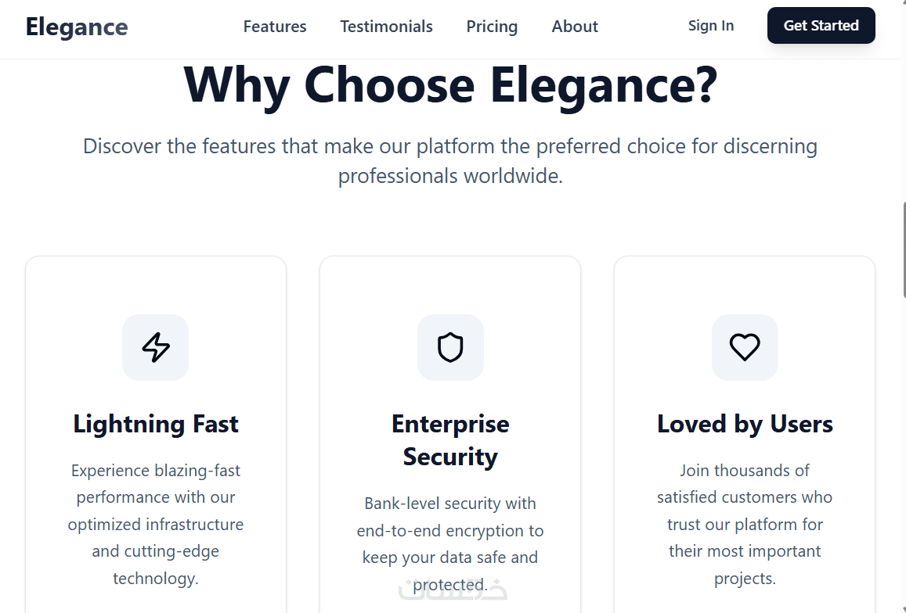
Task: Click the Sign In link
Action: click(x=711, y=26)
